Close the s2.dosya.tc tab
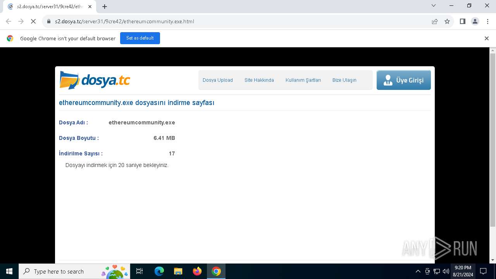Viewport: 496px width, 279px height. (90, 6)
